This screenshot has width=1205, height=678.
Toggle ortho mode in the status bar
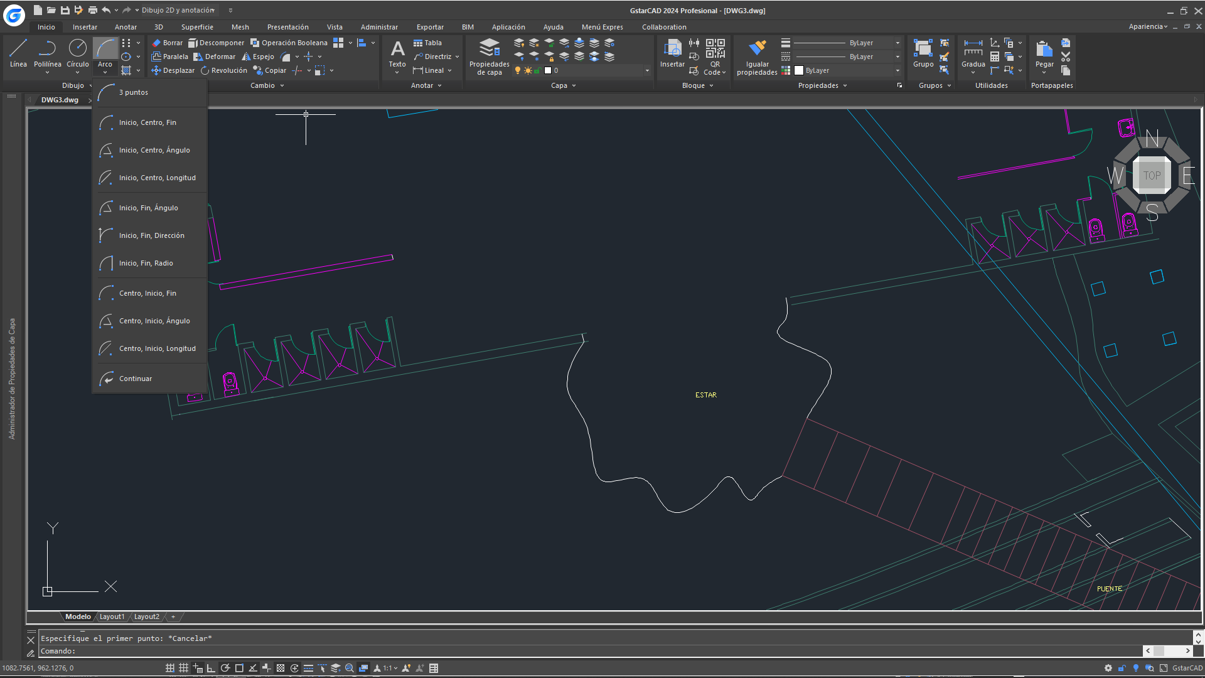(210, 668)
